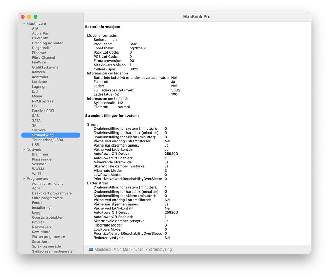Click the Syklusantall value 112
Viewport: 329px width, 278px height.
[x=120, y=103]
